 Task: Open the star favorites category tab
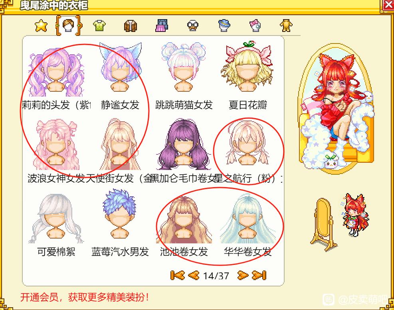click(x=41, y=26)
